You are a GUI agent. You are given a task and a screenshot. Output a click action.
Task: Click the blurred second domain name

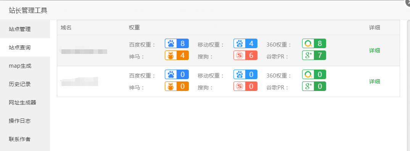pyautogui.click(x=79, y=81)
